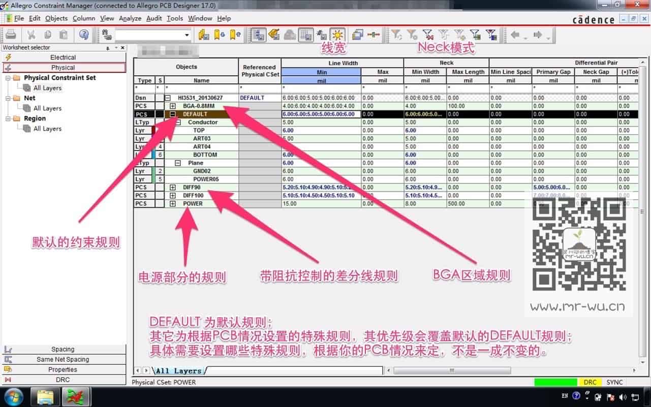The height and width of the screenshot is (407, 651).
Task: Click the DRC status bar indicator
Action: click(x=590, y=382)
